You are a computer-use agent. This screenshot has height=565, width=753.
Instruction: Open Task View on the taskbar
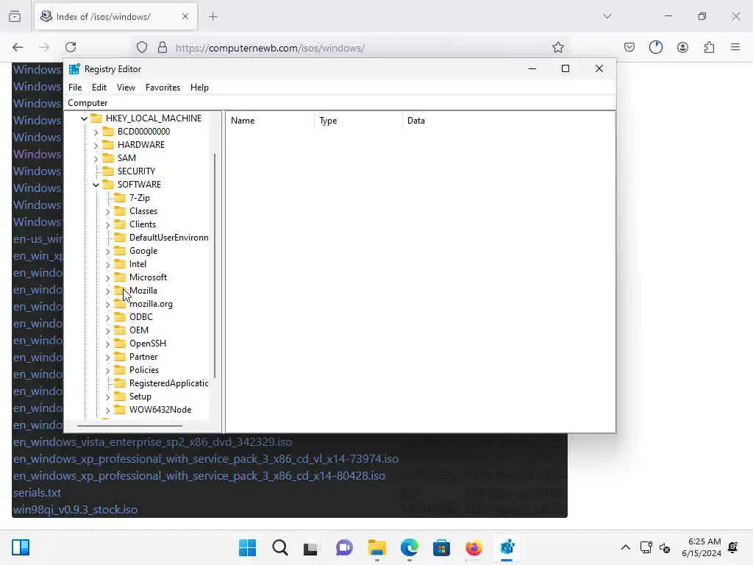coord(311,548)
